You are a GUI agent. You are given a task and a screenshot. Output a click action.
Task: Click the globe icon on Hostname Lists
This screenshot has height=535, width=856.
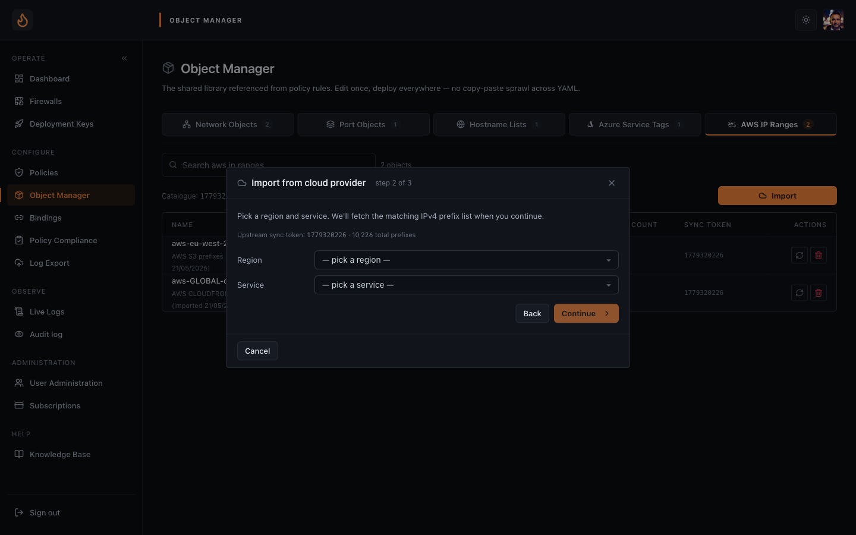(x=461, y=124)
